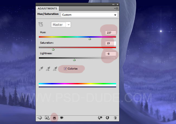Reset adjustment to defaults icon
This screenshot has width=176, height=124.
[x=107, y=118]
